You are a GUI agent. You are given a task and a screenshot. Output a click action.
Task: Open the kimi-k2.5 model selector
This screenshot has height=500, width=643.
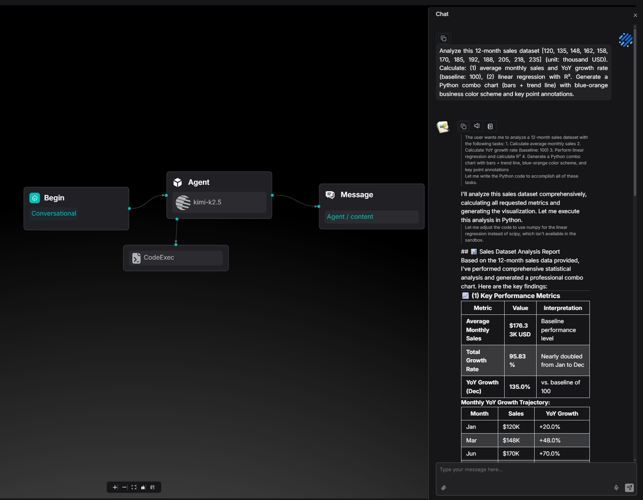point(219,203)
